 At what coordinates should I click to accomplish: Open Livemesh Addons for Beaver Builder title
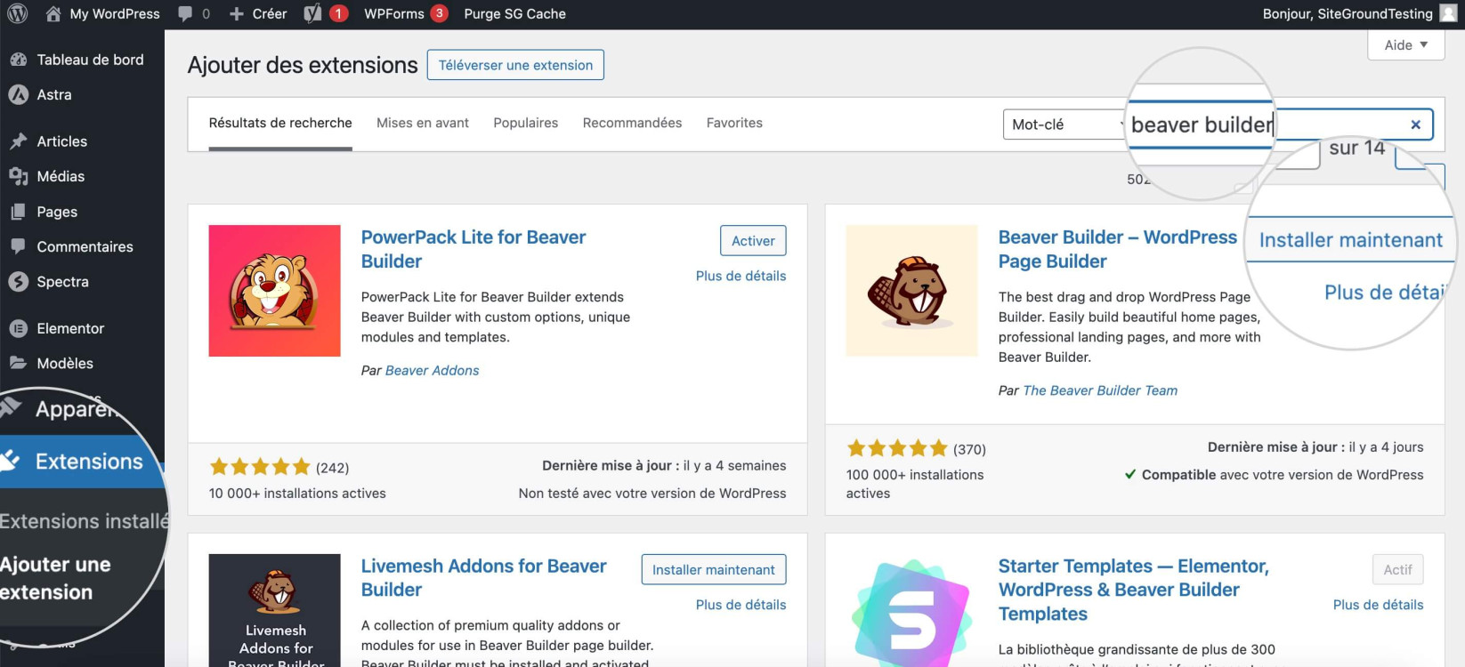[x=483, y=578]
